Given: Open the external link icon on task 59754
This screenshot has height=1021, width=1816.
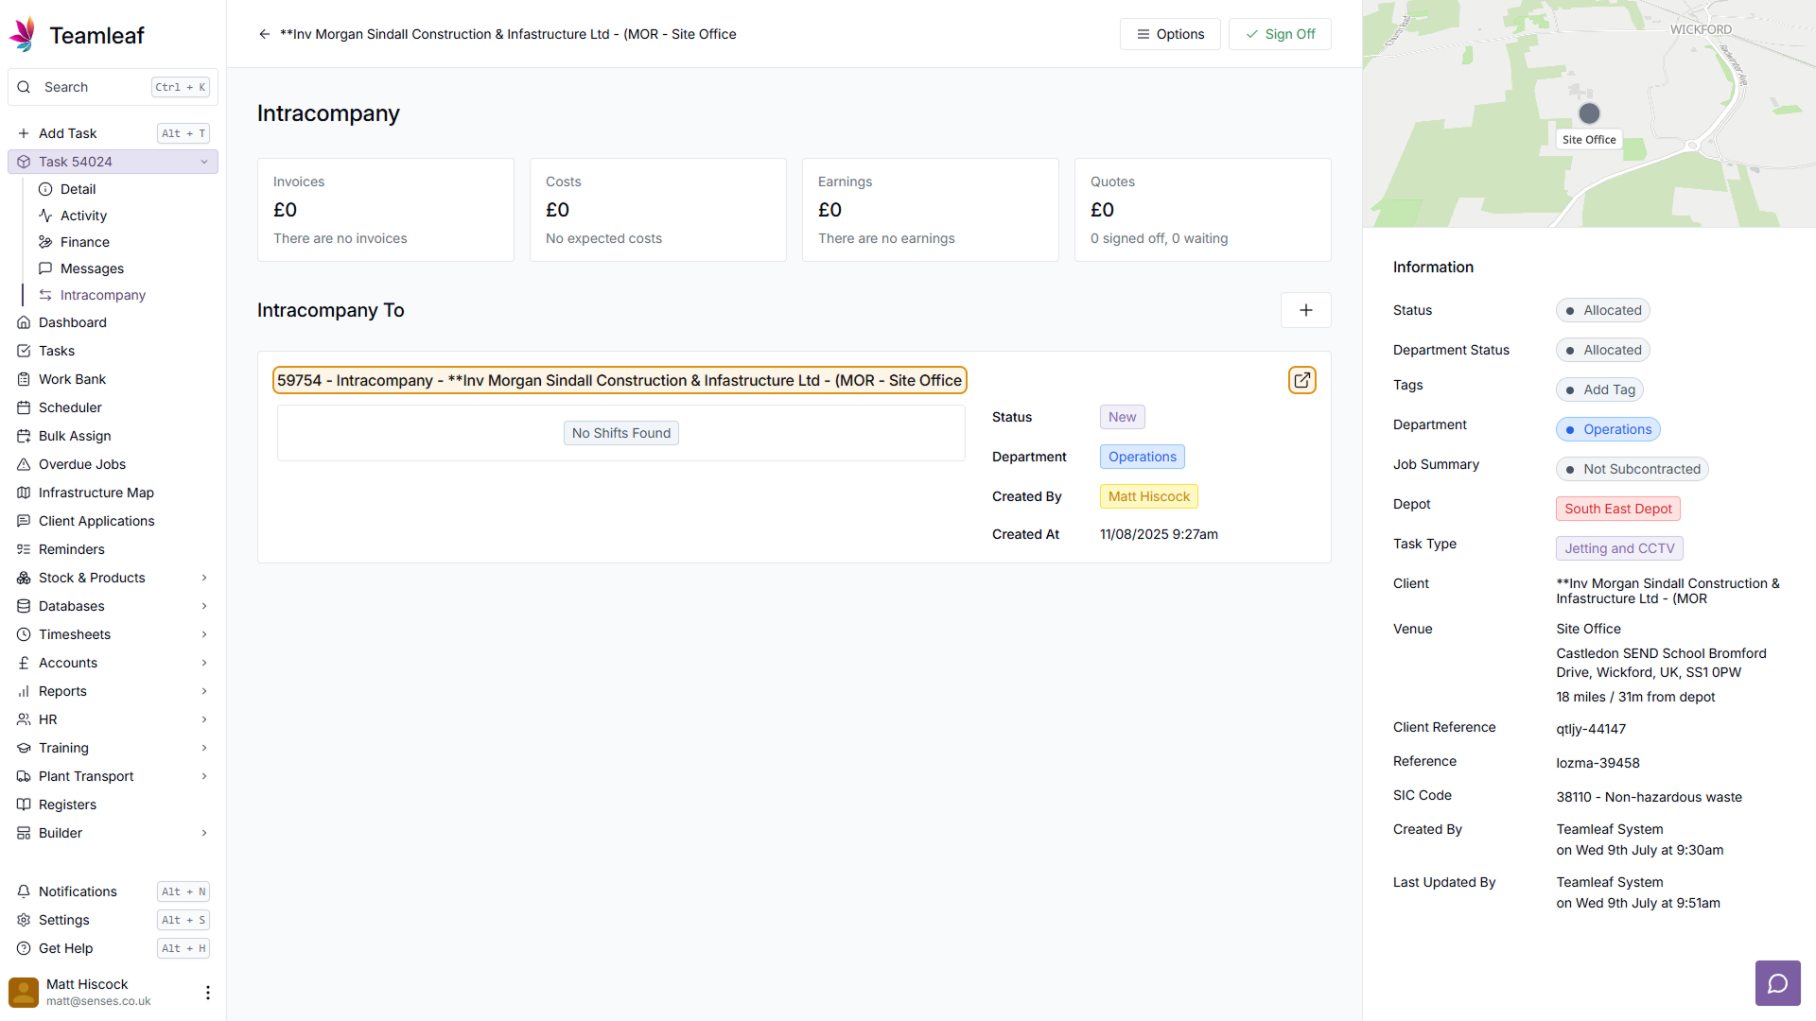Looking at the screenshot, I should tap(1302, 380).
